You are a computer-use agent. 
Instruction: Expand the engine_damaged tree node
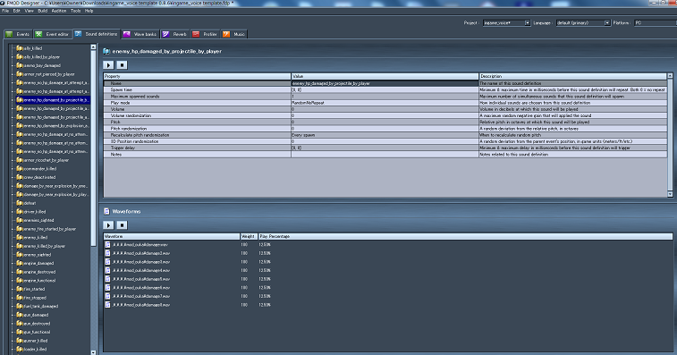(x=13, y=264)
